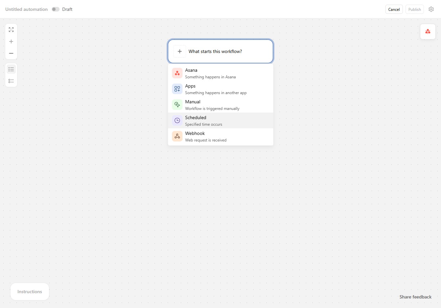The height and width of the screenshot is (308, 441).
Task: Click the Asana logo panel button
Action: pos(428,32)
